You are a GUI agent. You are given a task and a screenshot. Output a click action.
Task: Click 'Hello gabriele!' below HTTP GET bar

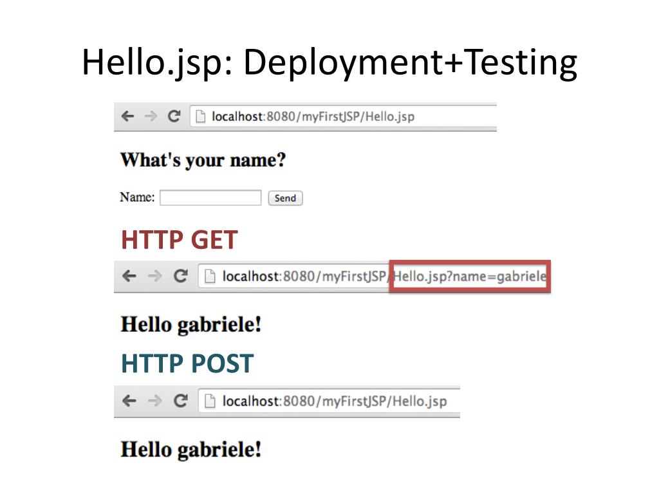(190, 325)
